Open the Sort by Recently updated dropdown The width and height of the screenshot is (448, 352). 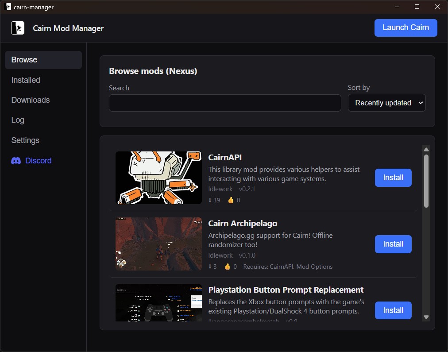387,103
